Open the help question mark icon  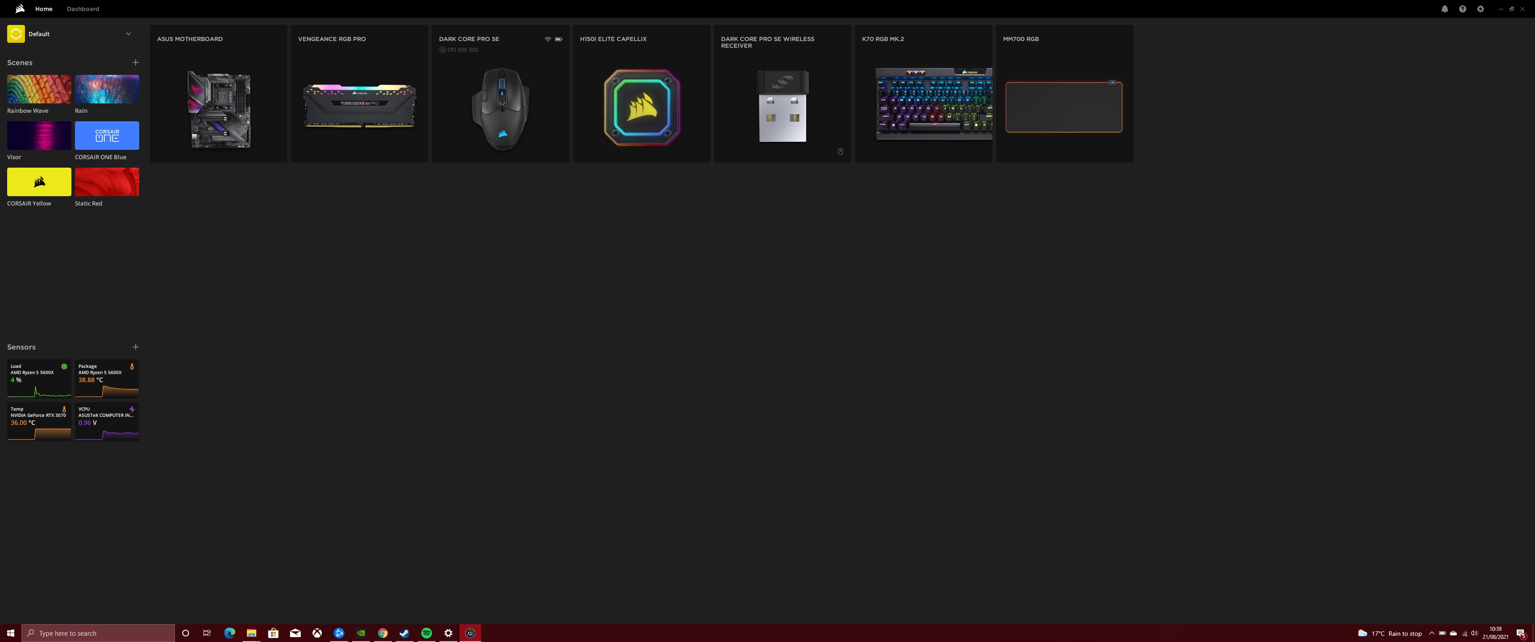[x=1462, y=9]
